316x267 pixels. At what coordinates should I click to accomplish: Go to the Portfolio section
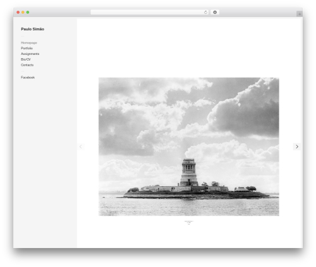(x=27, y=48)
